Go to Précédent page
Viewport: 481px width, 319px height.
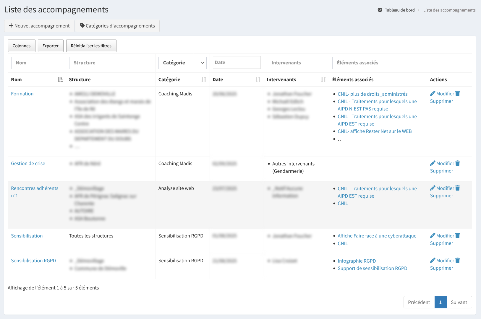419,302
